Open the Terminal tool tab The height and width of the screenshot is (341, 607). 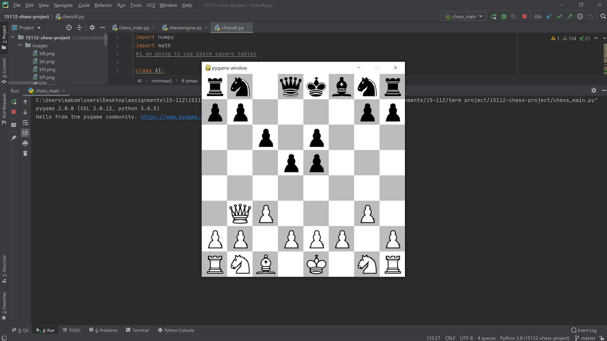(x=137, y=330)
